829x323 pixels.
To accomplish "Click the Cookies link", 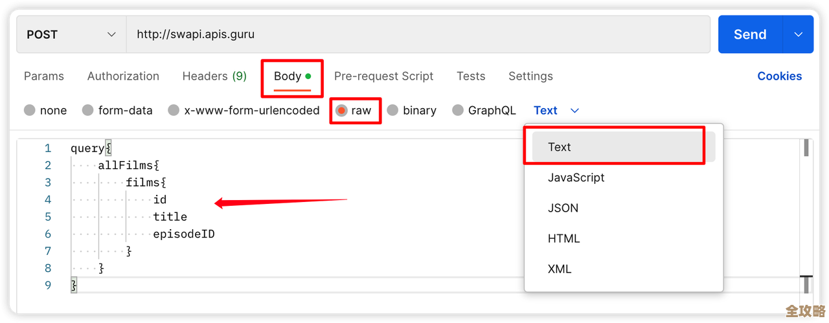I will (x=779, y=76).
